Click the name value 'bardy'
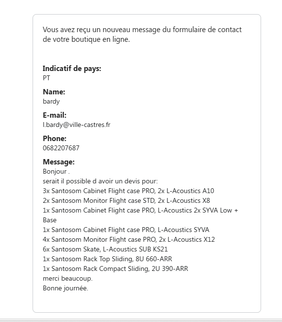This screenshot has height=322, width=282. coord(52,102)
